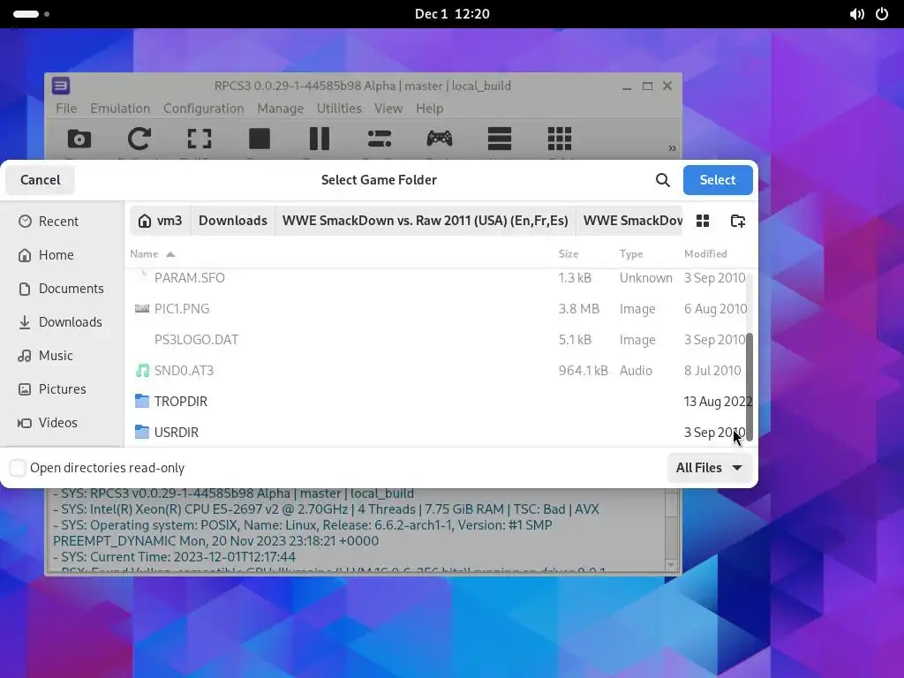Click the file list vertical scrollbar
The width and height of the screenshot is (904, 678).
pos(750,387)
